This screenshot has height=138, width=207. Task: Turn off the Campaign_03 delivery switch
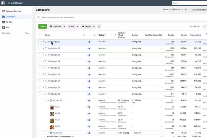[x=89, y=55]
